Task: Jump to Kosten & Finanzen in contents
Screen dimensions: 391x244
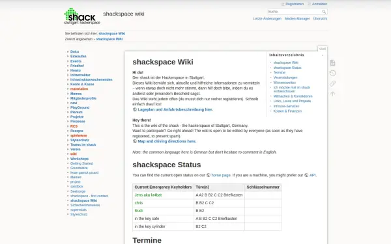Action: point(287,111)
